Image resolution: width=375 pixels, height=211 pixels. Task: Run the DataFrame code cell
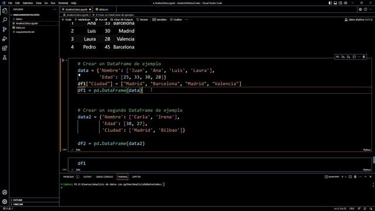(x=63, y=60)
